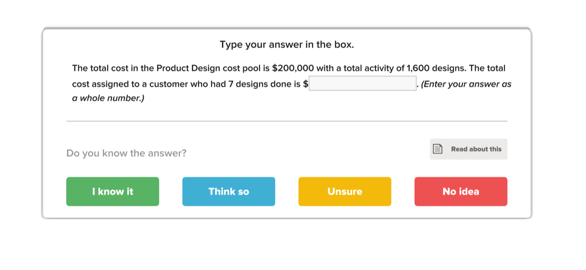Activate the answer box beside the dollar sign

click(x=363, y=83)
